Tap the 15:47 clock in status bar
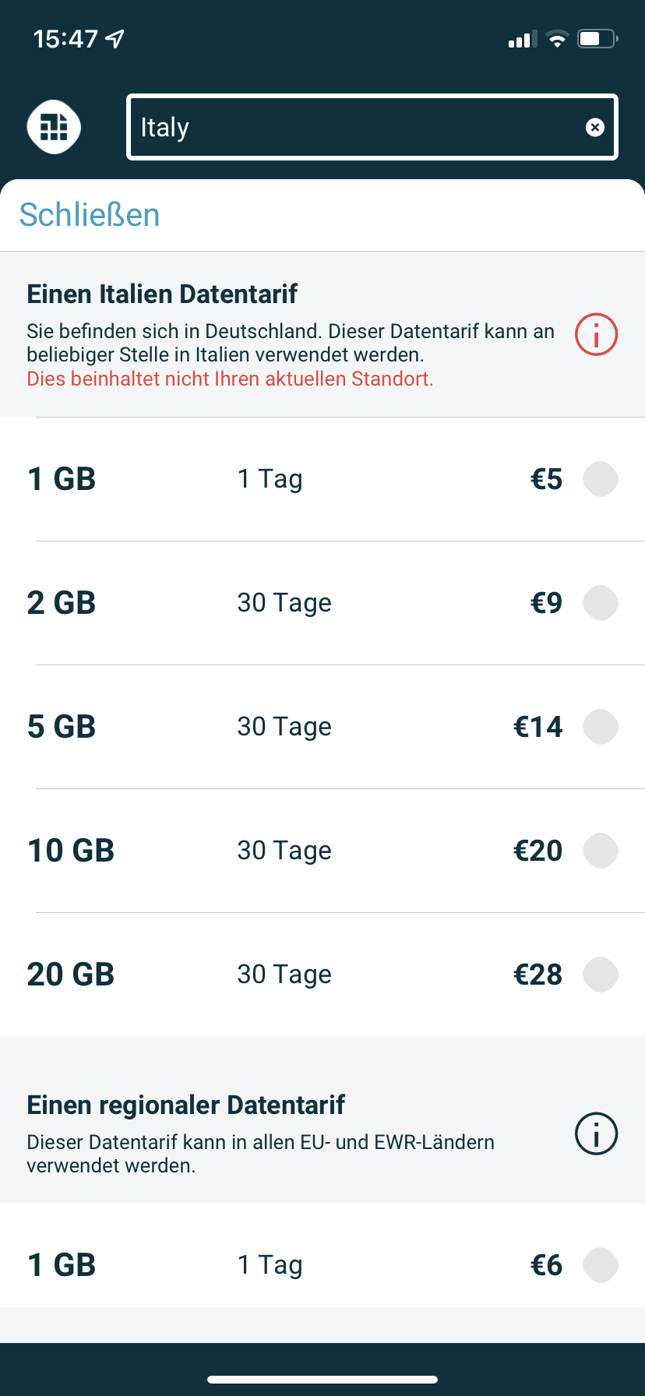This screenshot has width=645, height=1396. pyautogui.click(x=65, y=39)
